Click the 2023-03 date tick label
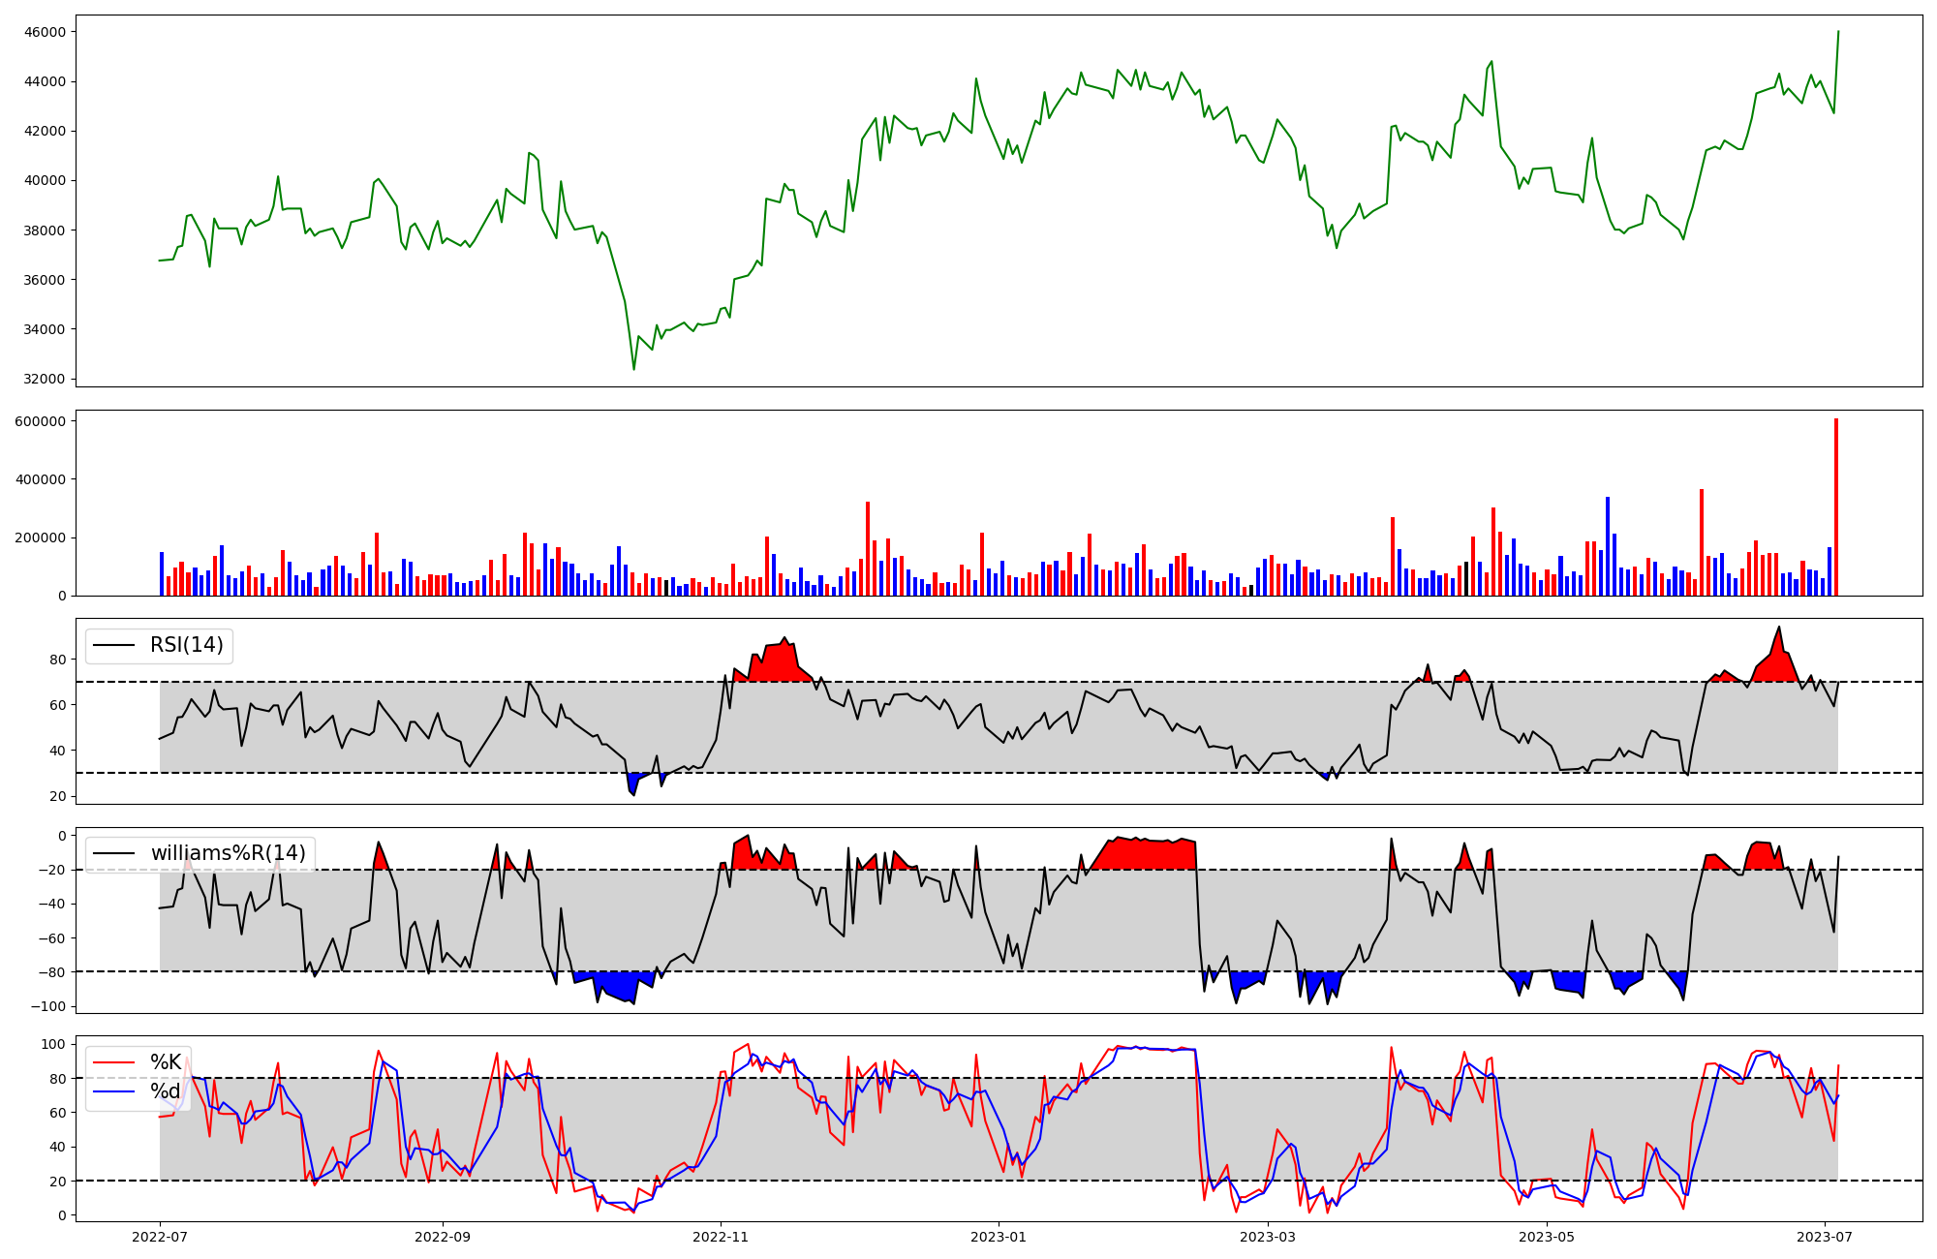The height and width of the screenshot is (1259, 1937). (1267, 1237)
